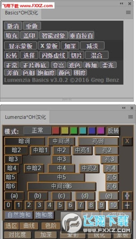The height and width of the screenshot is (239, 136).
Task: Open the Basics panel flyout menu icon
Action: [128, 13]
